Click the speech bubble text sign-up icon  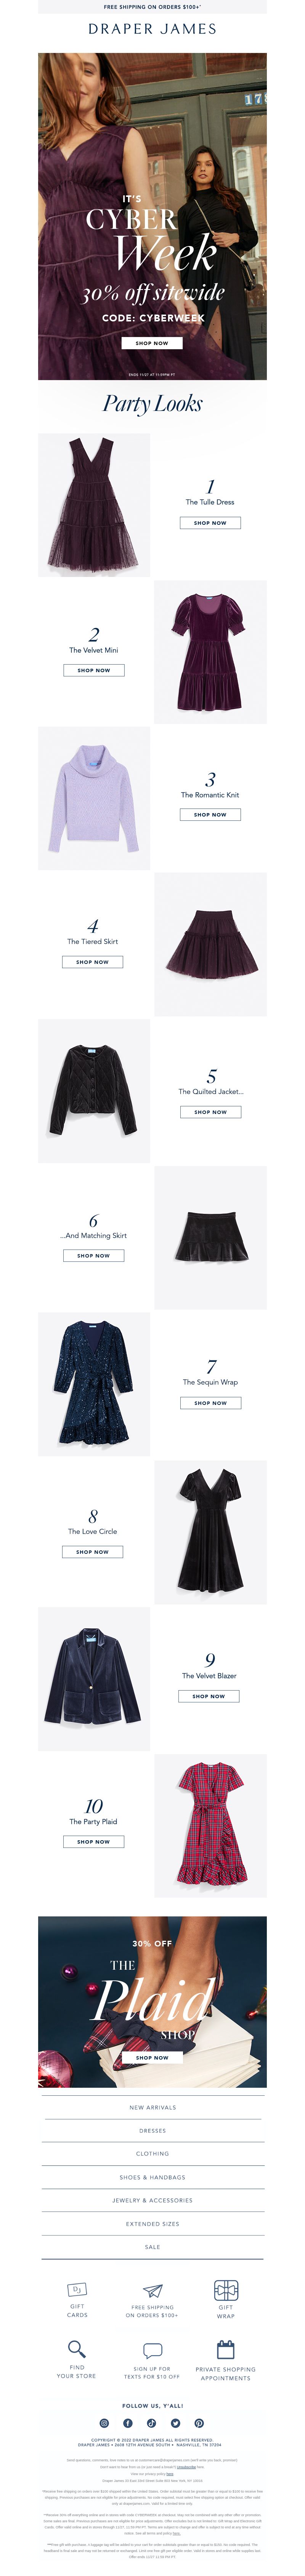(x=152, y=2350)
